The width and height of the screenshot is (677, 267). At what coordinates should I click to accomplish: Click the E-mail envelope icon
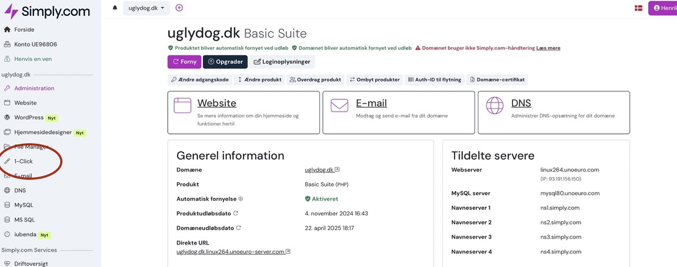[340, 105]
